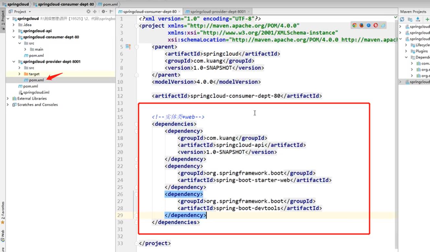Viewport: 430px width, 252px height.
Task: Select the main folder row
Action: (60, 50)
